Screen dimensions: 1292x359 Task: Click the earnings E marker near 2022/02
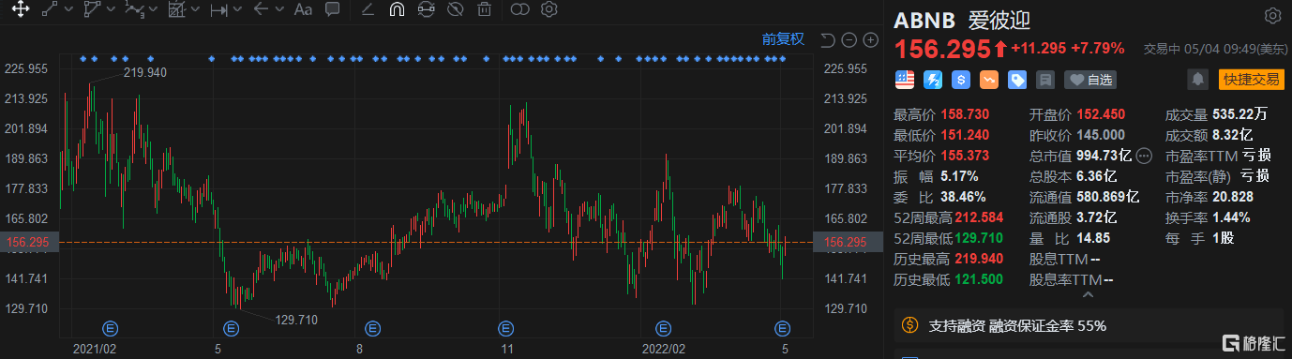(x=664, y=328)
